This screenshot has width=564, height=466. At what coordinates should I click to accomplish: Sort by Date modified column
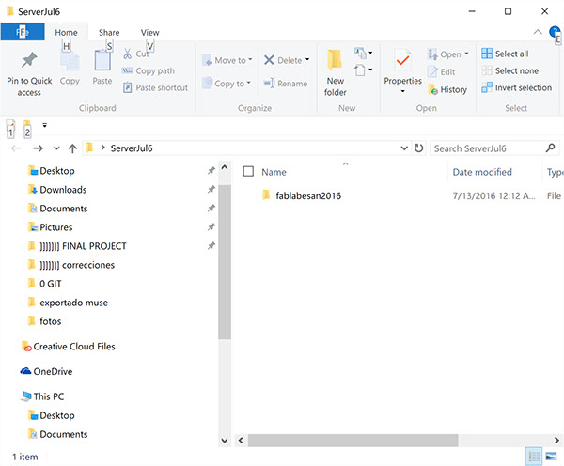pos(482,172)
